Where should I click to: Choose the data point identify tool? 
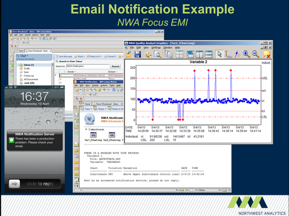point(237,54)
